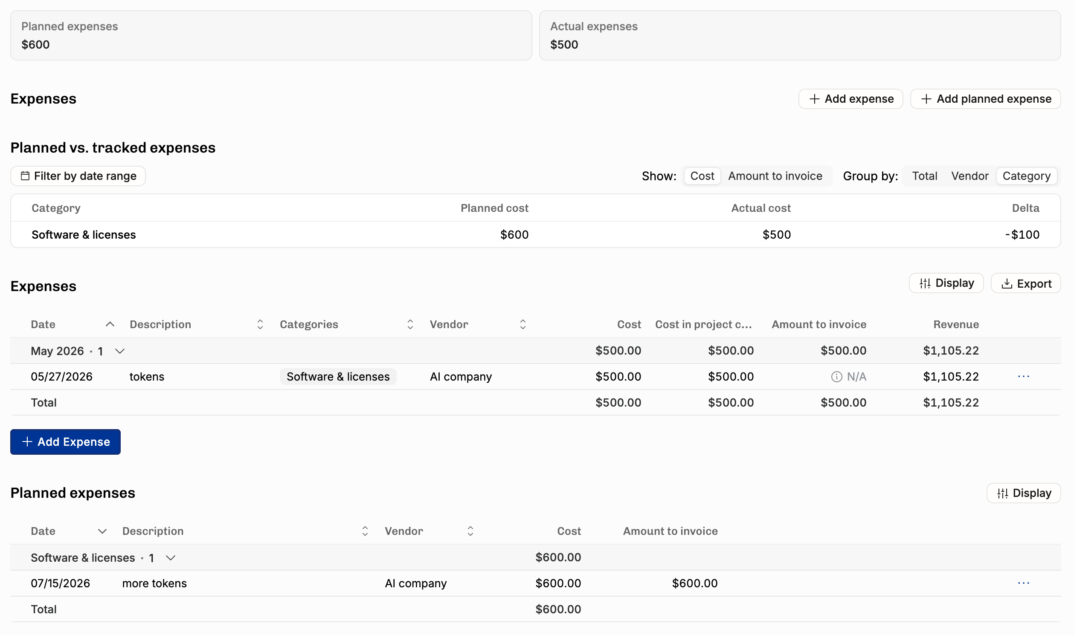This screenshot has height=635, width=1074.
Task: Click the more tokens description
Action: tap(154, 583)
